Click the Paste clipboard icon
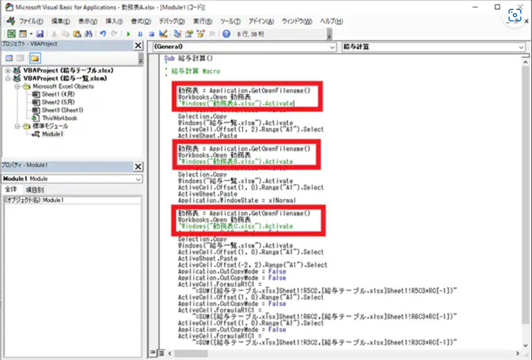532x360 pixels. click(x=77, y=33)
